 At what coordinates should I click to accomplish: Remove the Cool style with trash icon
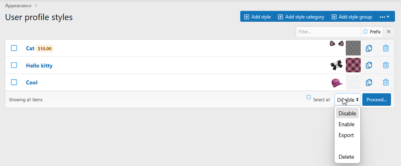pyautogui.click(x=386, y=82)
